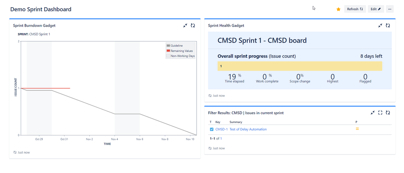Click the Non-Working Days legend entry
Viewport: 404px width, 173px height.
181,56
